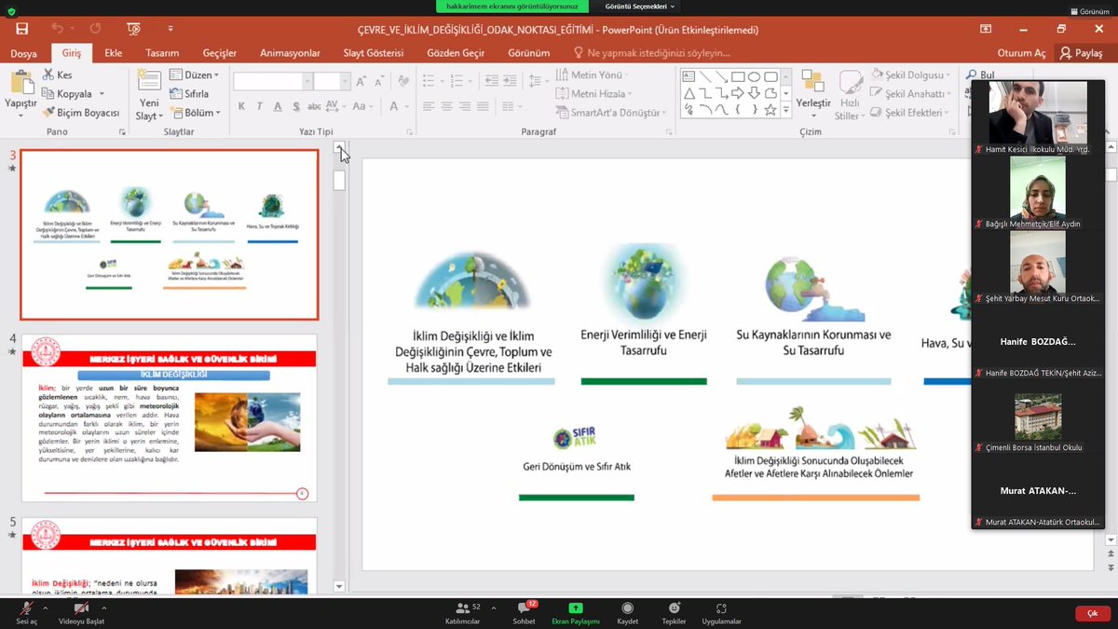The image size is (1118, 629).
Task: Switch to the Animasyonlar ribbon tab
Action: [x=290, y=53]
